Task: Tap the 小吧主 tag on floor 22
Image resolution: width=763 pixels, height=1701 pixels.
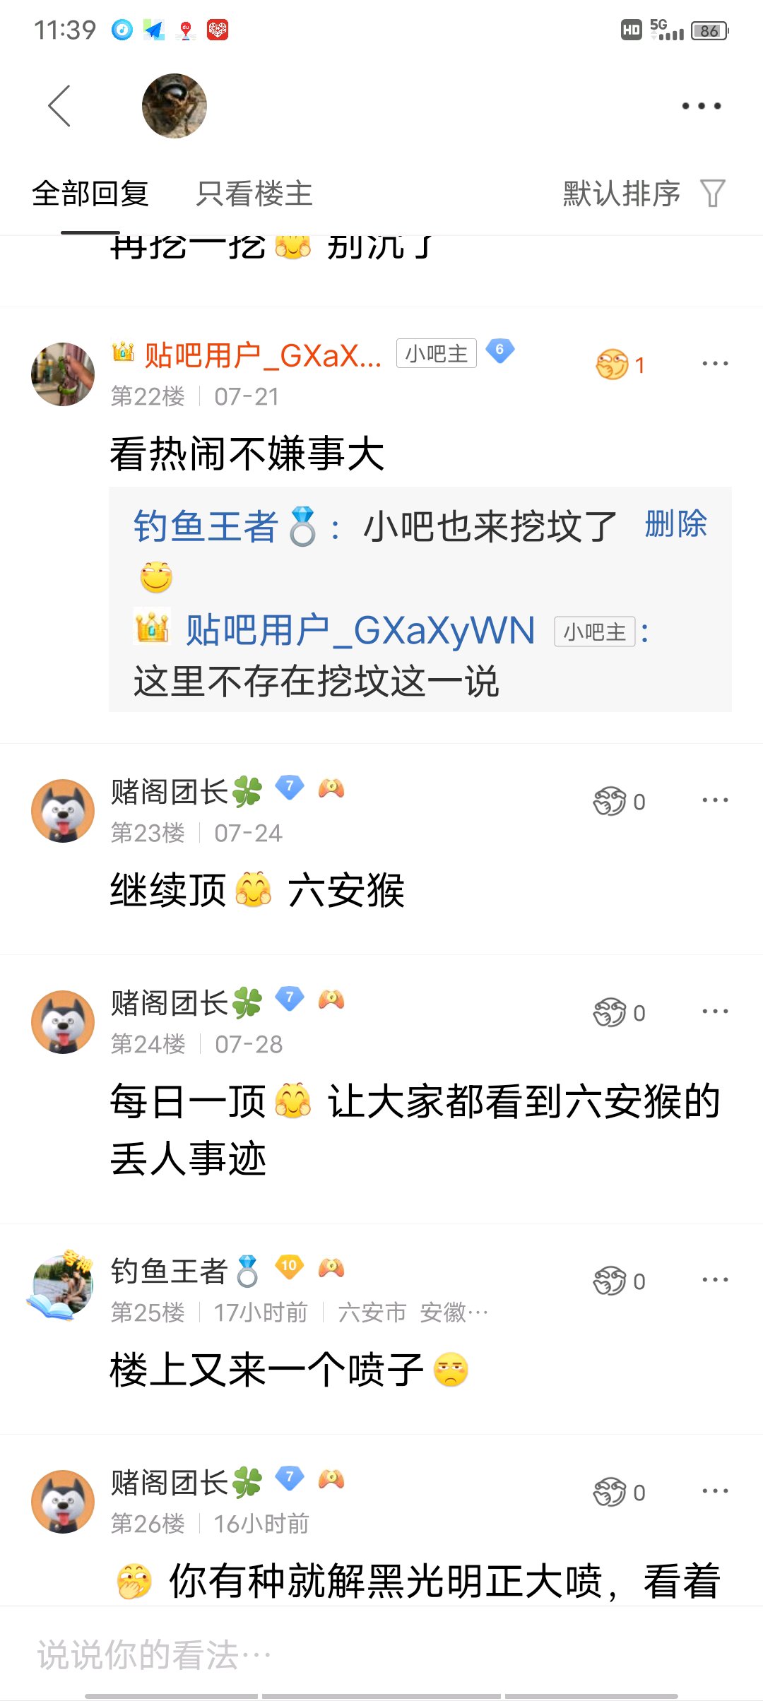Action: click(x=437, y=353)
